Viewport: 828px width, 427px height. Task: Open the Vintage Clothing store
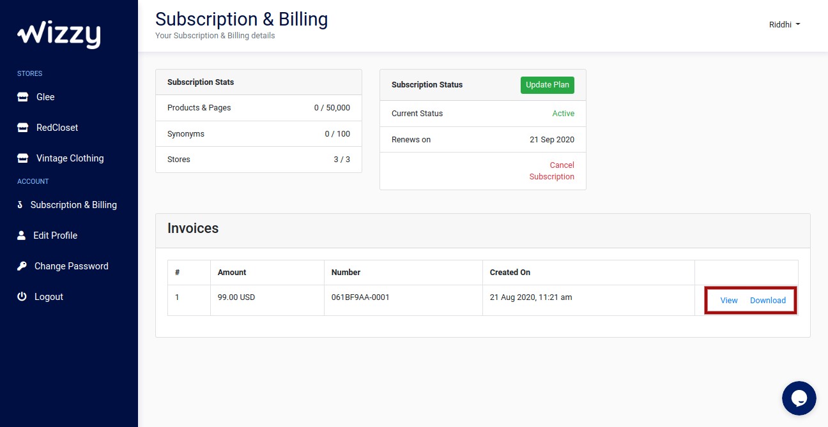point(69,158)
